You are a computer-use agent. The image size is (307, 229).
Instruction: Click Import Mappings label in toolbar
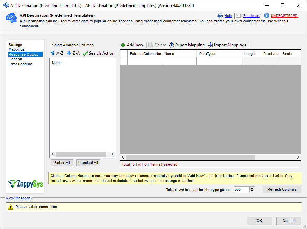230,45
